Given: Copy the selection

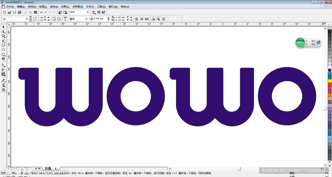Looking at the screenshot, I should point(30,12).
